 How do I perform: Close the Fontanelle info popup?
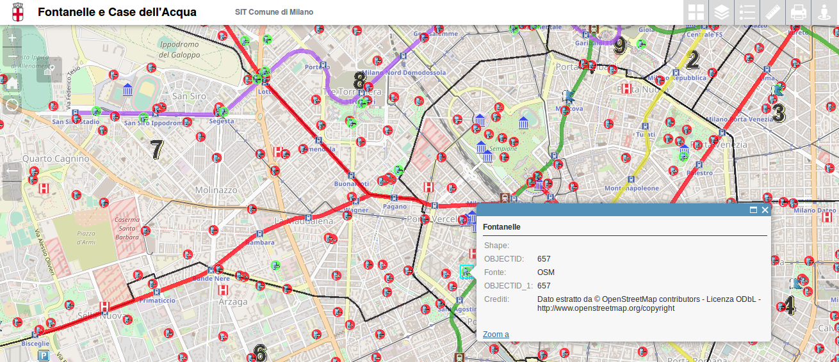click(x=765, y=210)
